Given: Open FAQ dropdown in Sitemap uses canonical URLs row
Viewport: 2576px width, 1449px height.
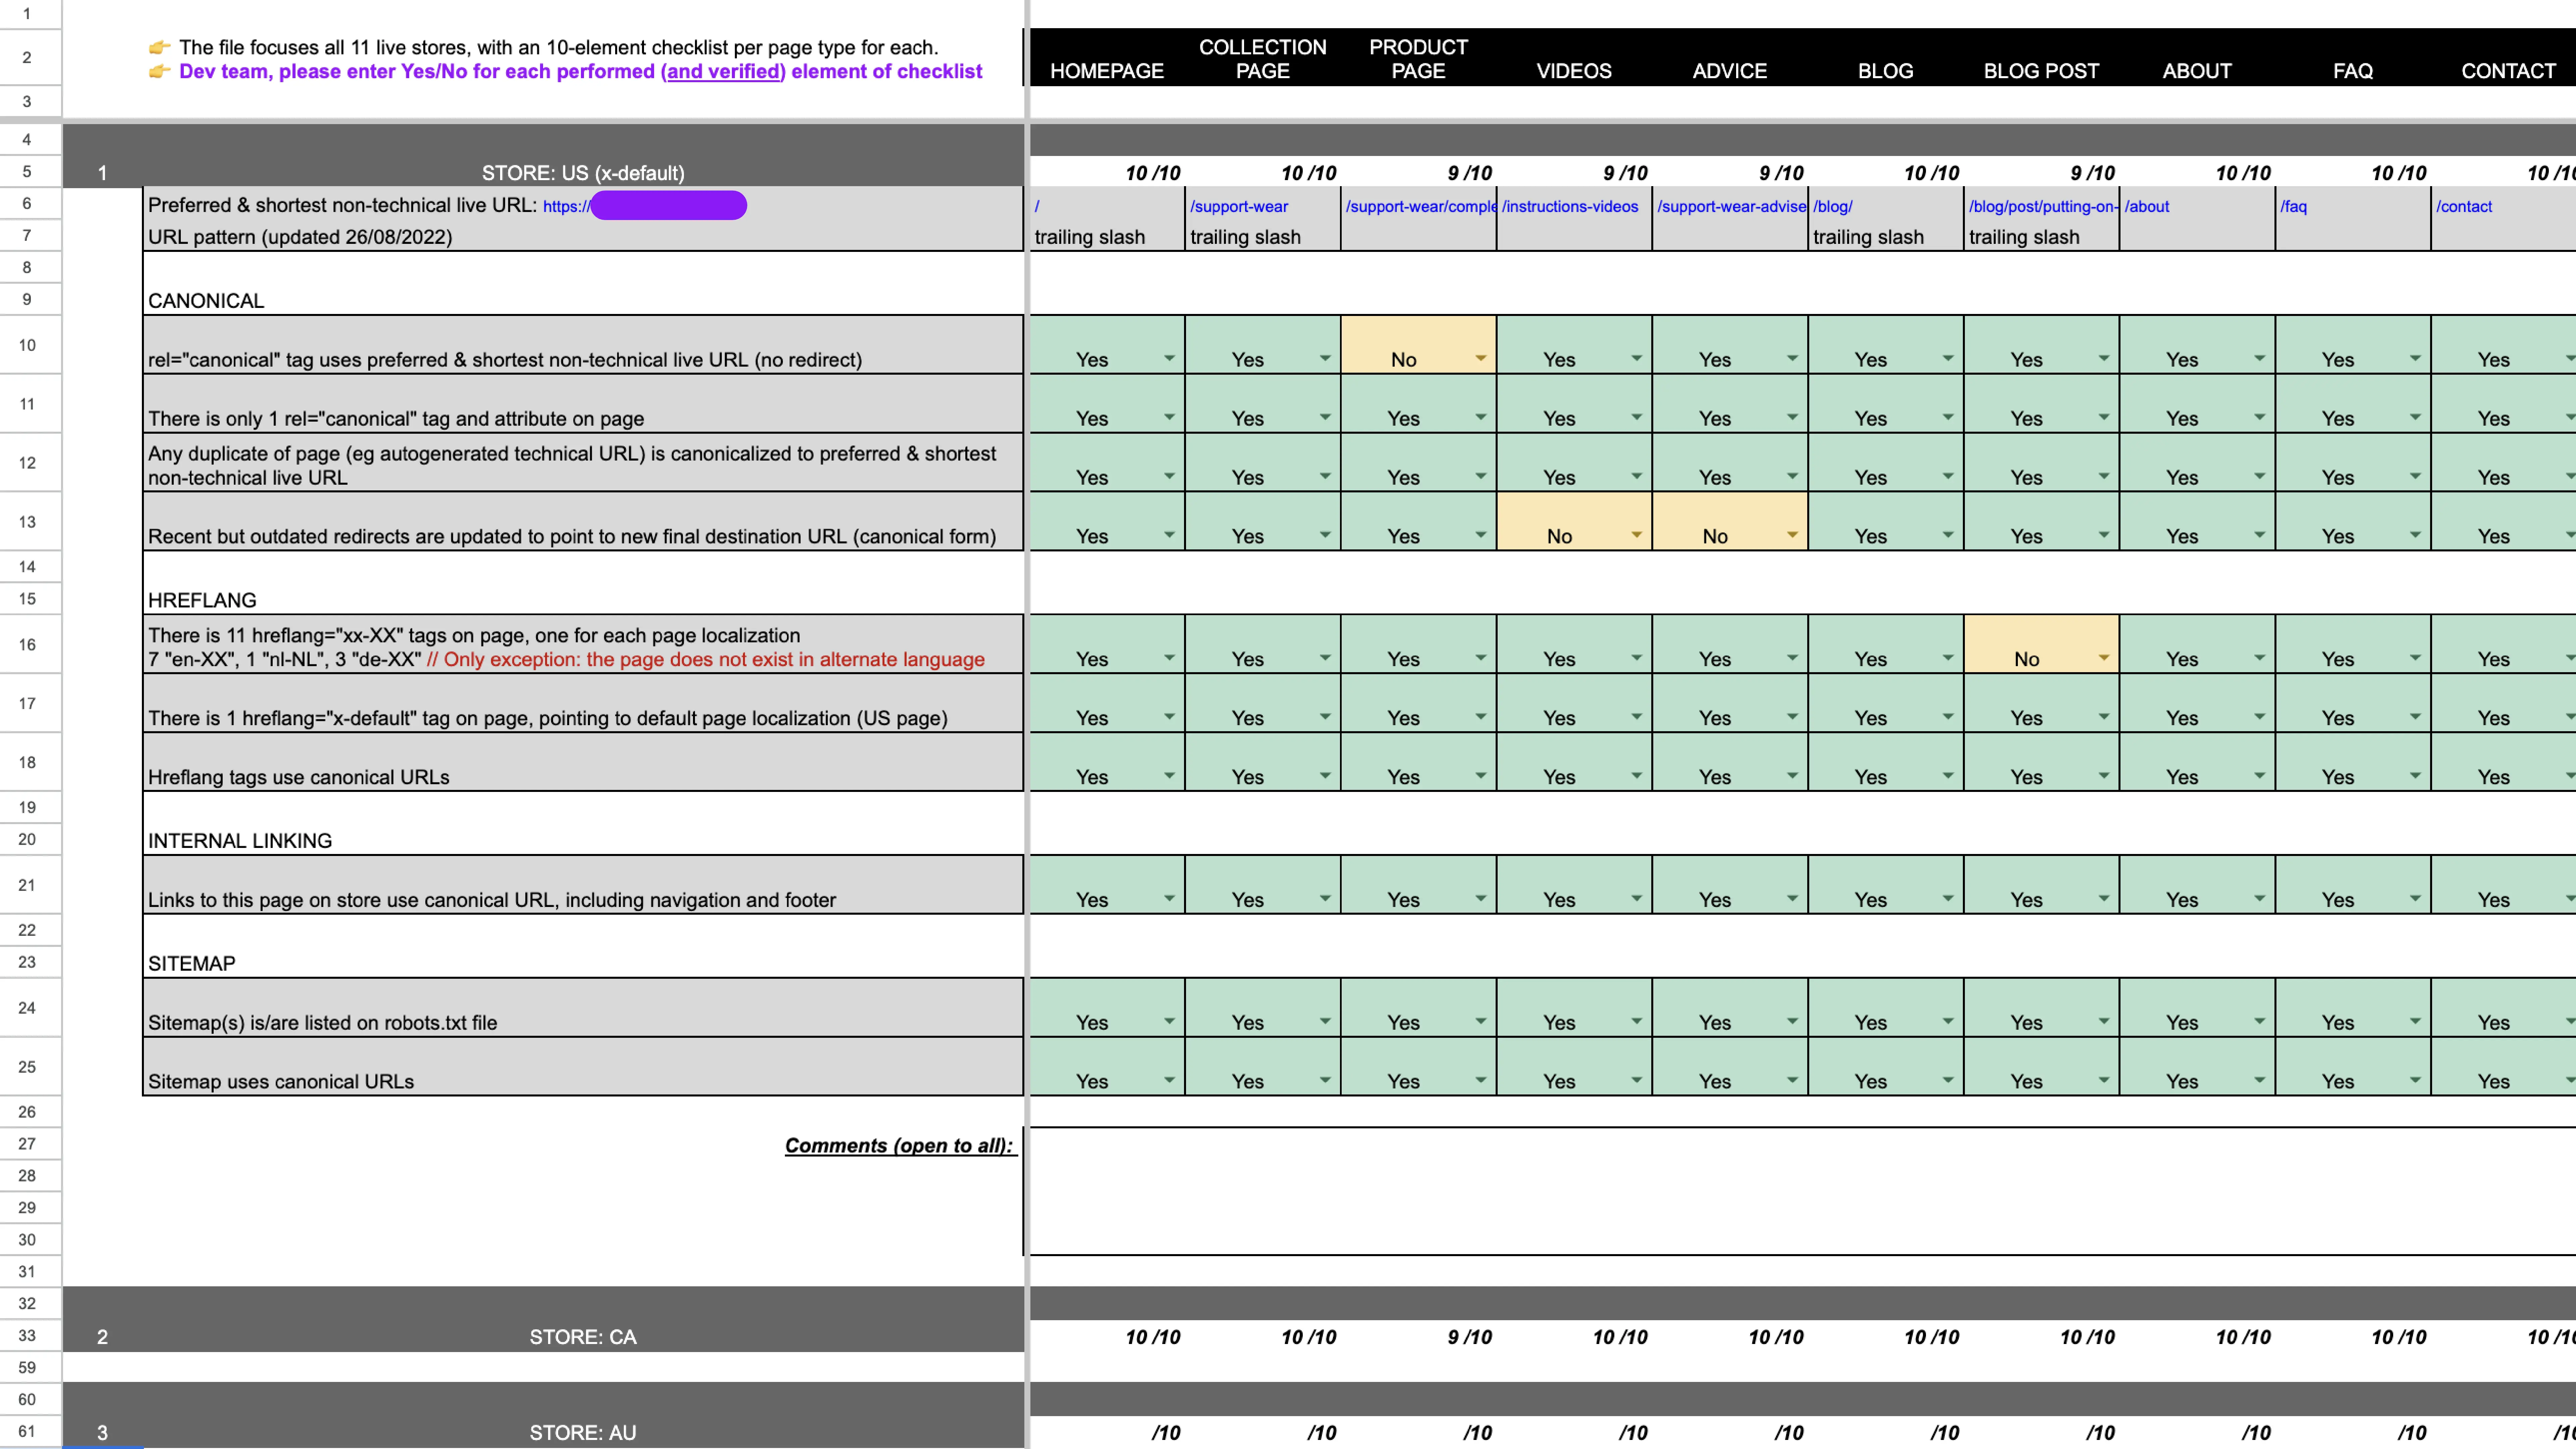Looking at the screenshot, I should tap(2415, 1080).
